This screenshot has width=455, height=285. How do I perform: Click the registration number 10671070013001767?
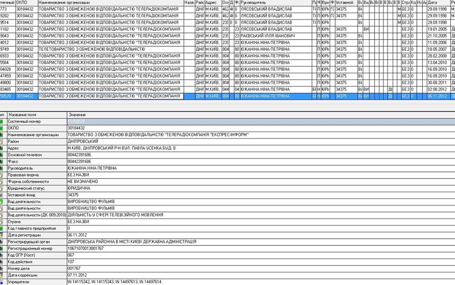point(86,248)
